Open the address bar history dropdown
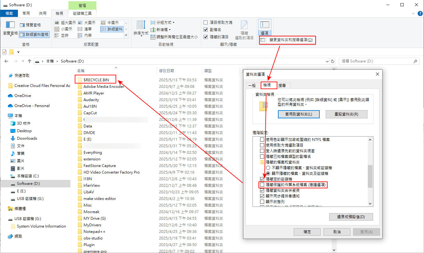This screenshot has width=424, height=253. coord(328,61)
